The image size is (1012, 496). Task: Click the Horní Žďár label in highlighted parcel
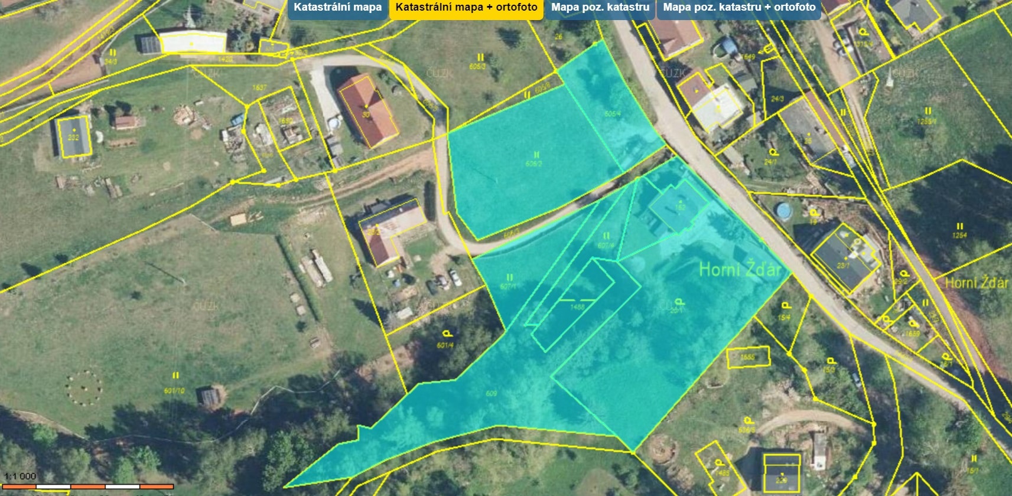point(739,270)
